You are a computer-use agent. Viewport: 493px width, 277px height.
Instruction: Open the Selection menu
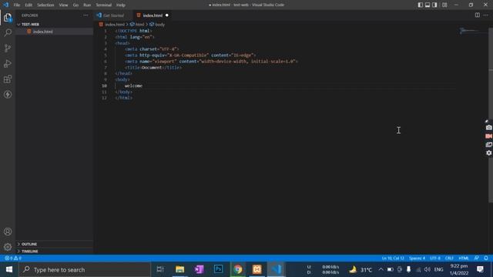click(x=45, y=5)
